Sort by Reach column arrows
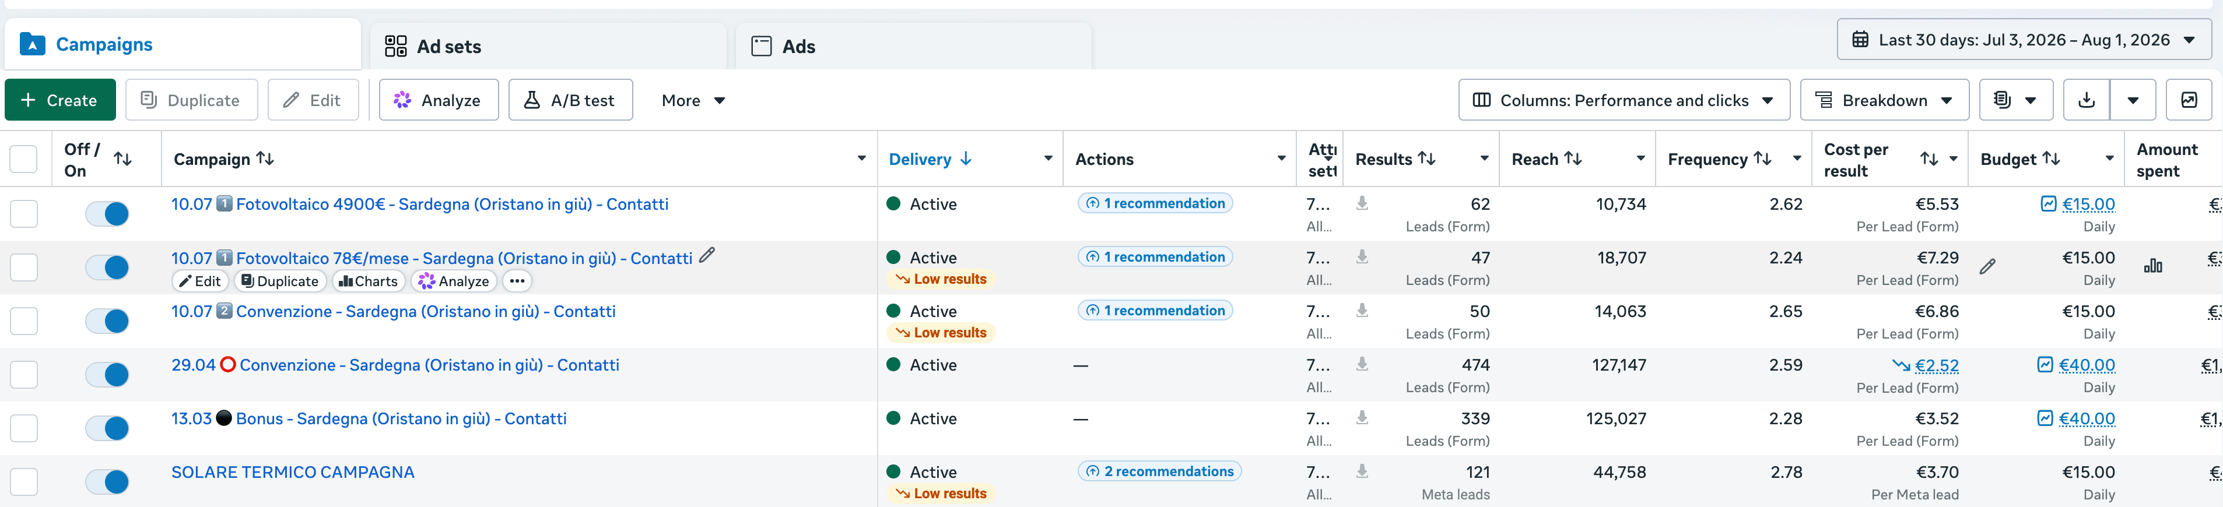The height and width of the screenshot is (507, 2223). tap(1573, 159)
